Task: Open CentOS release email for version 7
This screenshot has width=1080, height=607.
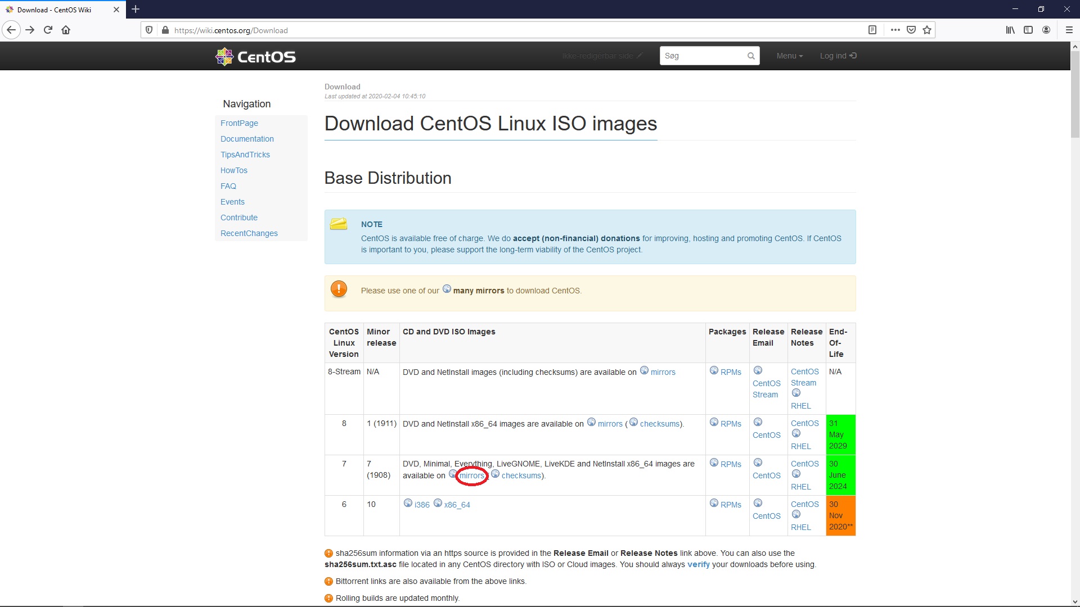Action: pyautogui.click(x=766, y=475)
